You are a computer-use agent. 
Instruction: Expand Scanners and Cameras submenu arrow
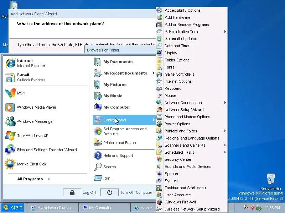click(225, 145)
